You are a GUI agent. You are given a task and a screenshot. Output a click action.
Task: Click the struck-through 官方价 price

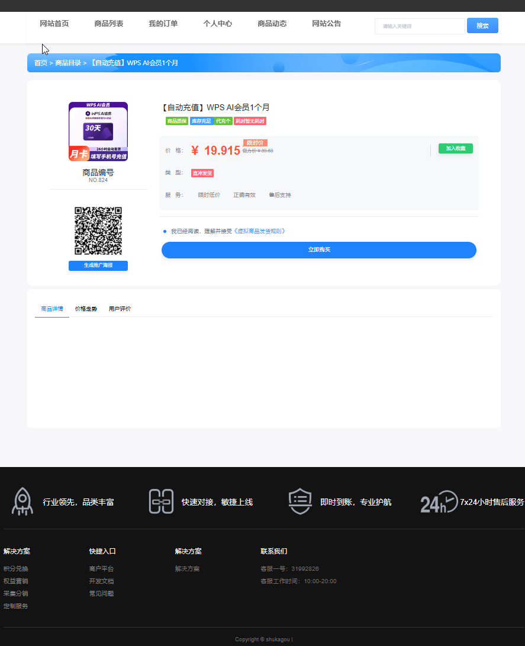coord(257,151)
